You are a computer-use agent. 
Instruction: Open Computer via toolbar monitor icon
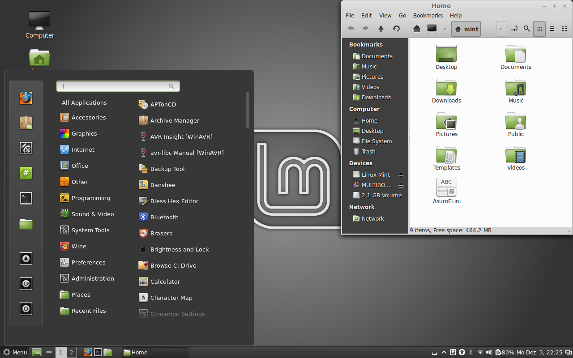click(x=432, y=29)
